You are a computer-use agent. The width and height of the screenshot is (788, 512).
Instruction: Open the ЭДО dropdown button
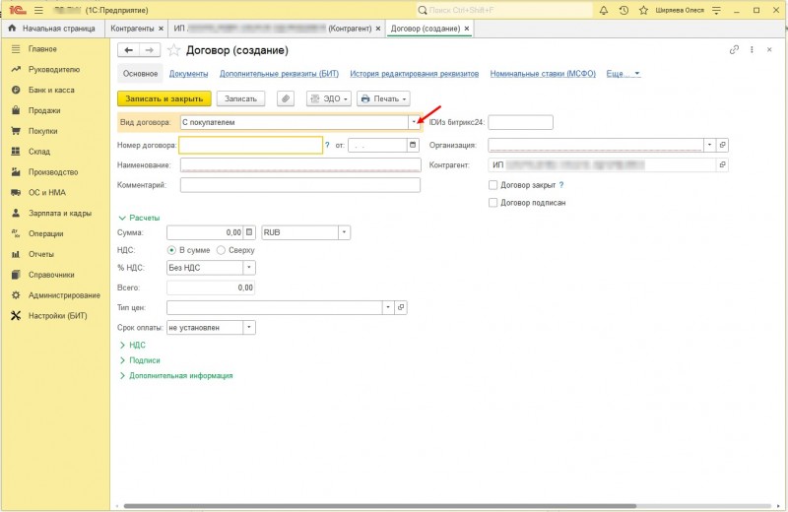coord(329,98)
